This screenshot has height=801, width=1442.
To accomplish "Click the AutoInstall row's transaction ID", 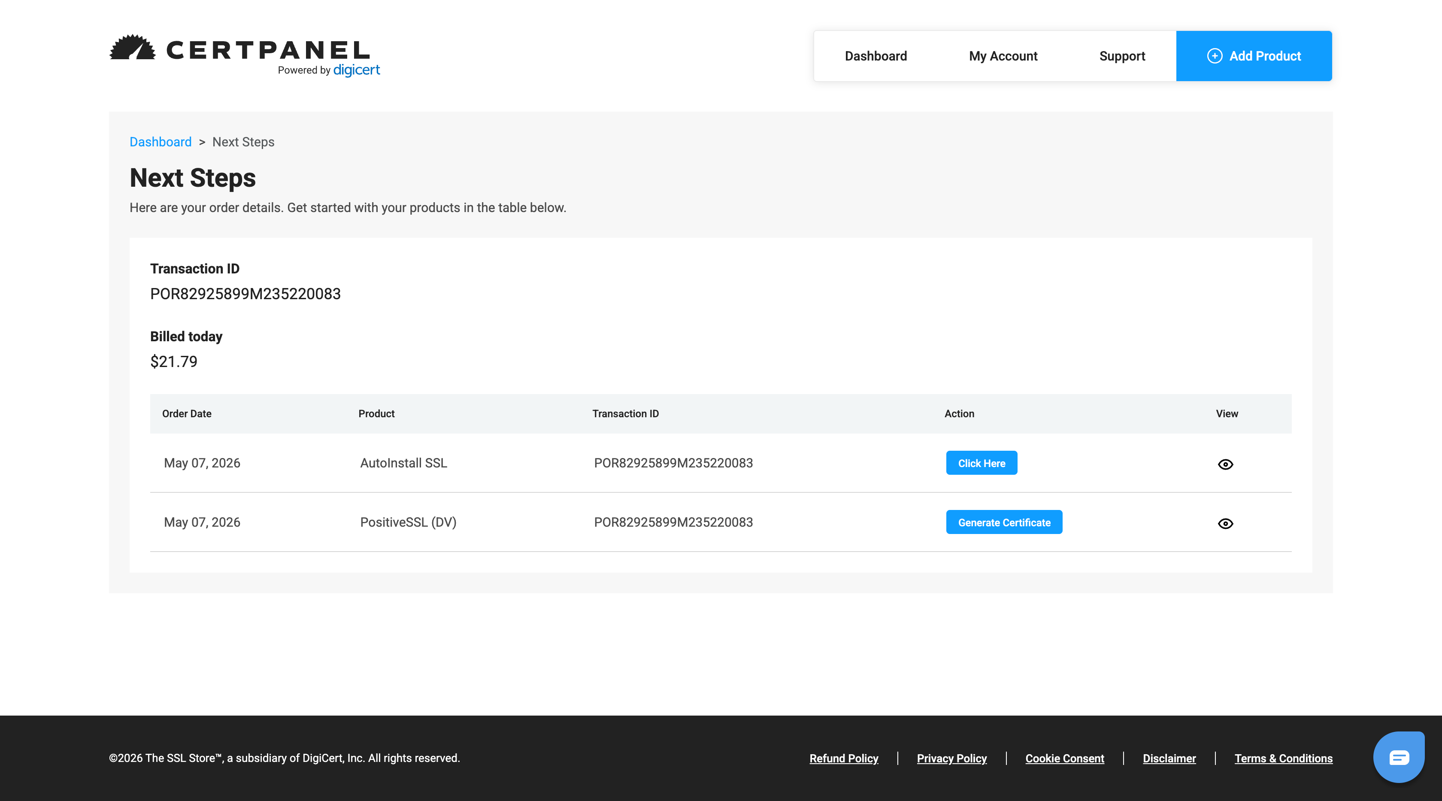I will [x=673, y=463].
